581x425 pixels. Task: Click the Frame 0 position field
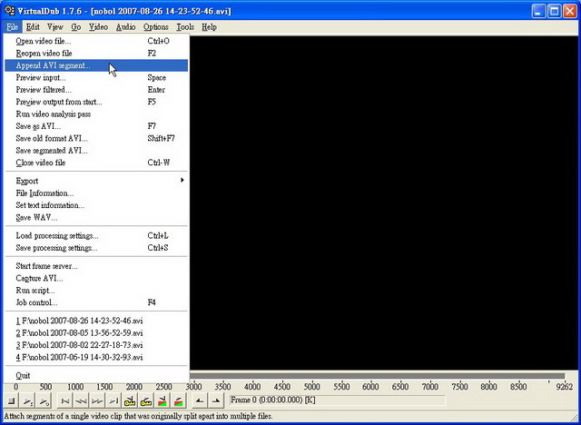337,400
